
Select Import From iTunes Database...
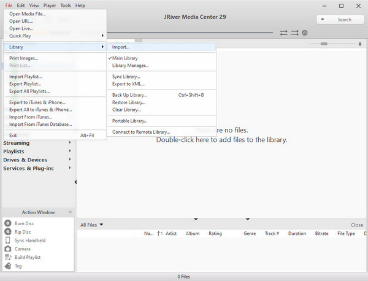[55, 124]
